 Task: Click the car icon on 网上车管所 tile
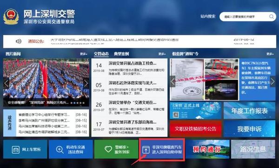coord(16,149)
